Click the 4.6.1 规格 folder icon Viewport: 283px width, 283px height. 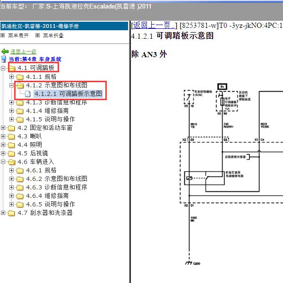pyautogui.click(x=20, y=171)
